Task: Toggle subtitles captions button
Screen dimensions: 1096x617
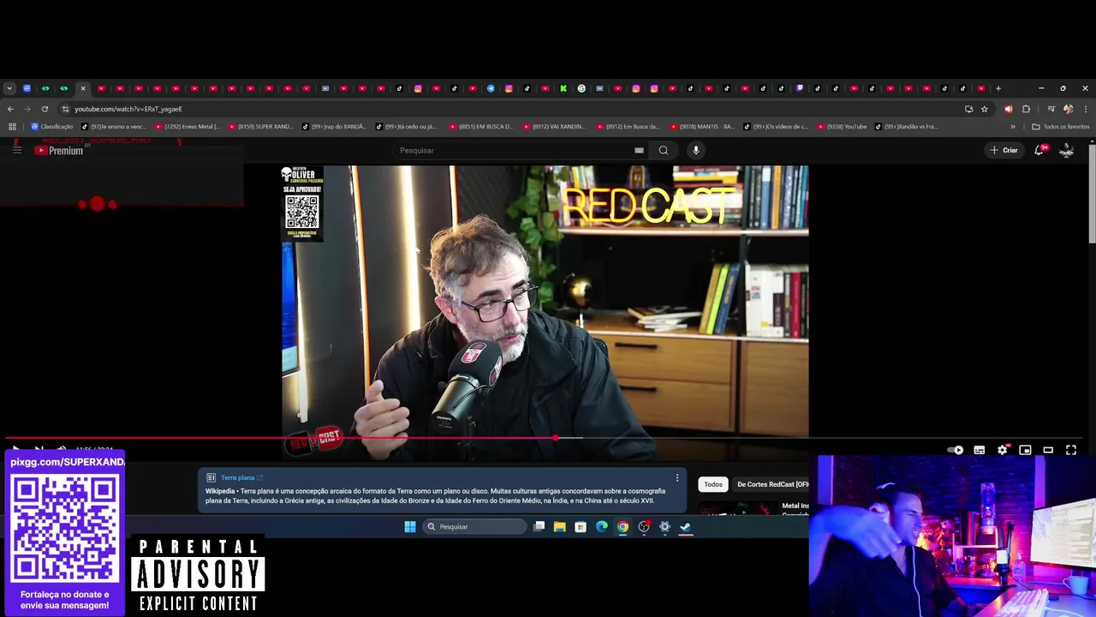Action: [980, 450]
